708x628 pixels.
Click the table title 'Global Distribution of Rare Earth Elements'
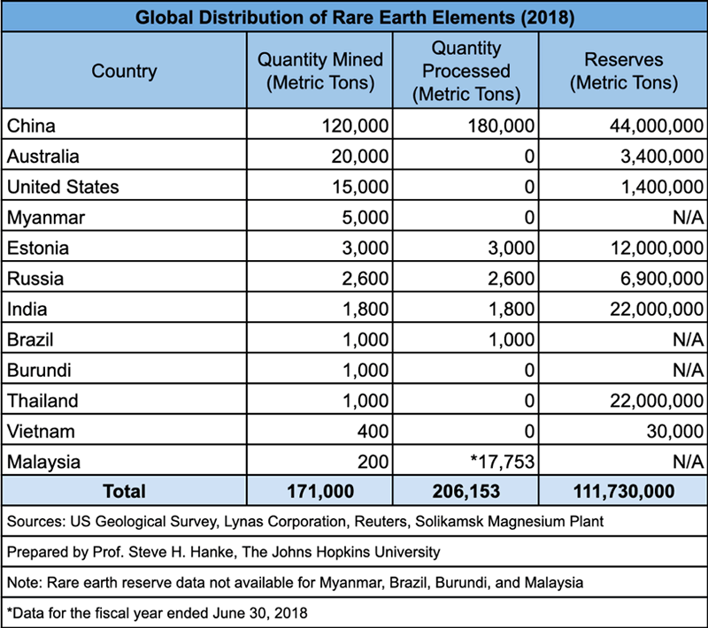[x=354, y=16]
